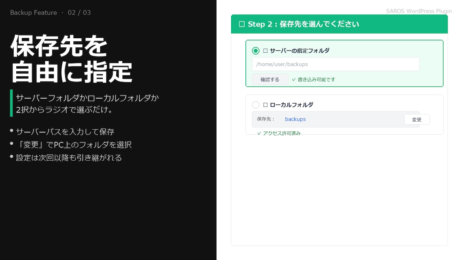Click the 確認する button
462x260 pixels.
tap(270, 80)
